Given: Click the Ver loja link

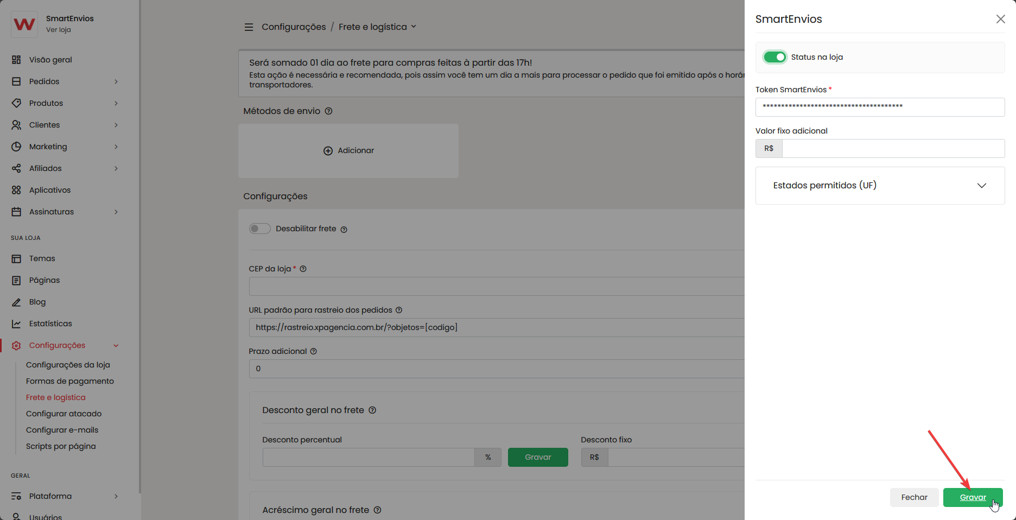Looking at the screenshot, I should tap(59, 30).
